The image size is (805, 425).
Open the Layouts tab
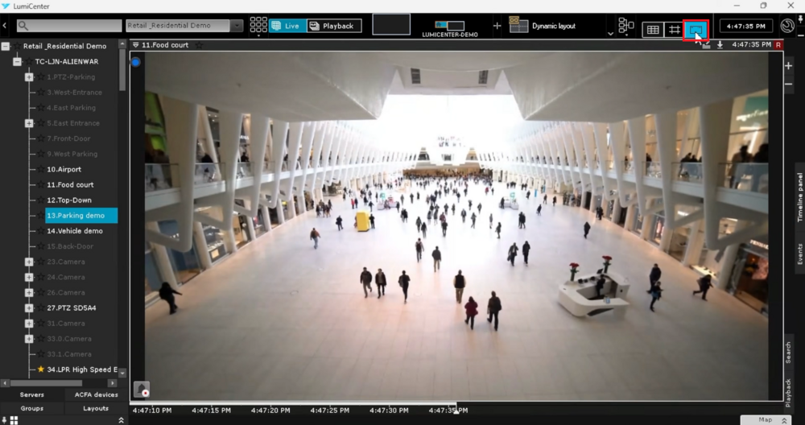point(96,408)
